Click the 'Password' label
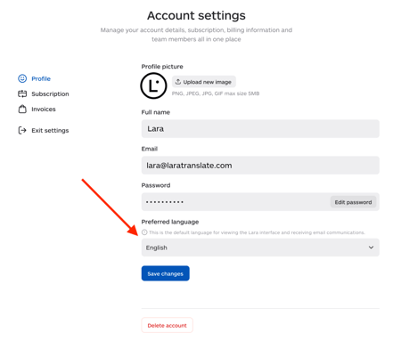Image resolution: width=401 pixels, height=341 pixels. point(156,185)
